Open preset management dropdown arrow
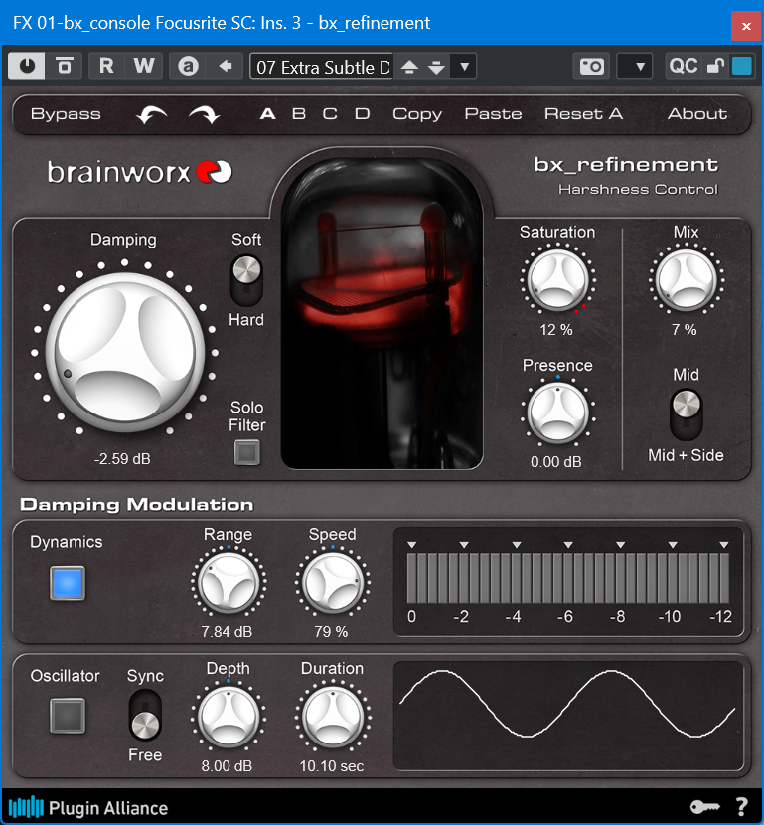The image size is (764, 825). (464, 67)
